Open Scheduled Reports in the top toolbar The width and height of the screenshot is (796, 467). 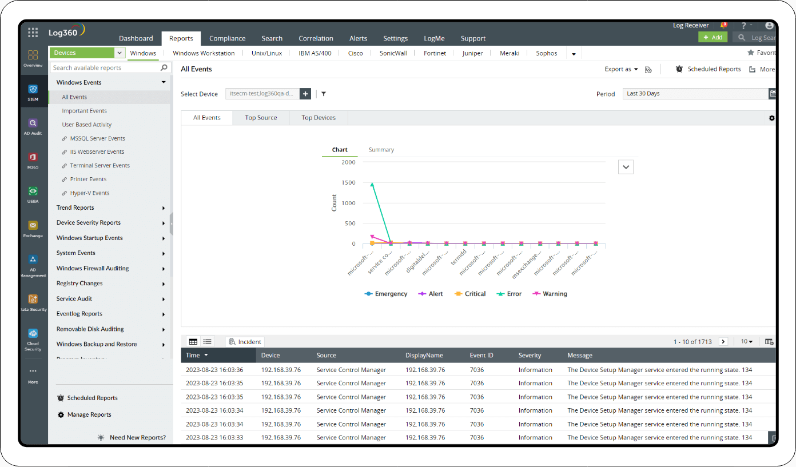(x=708, y=69)
